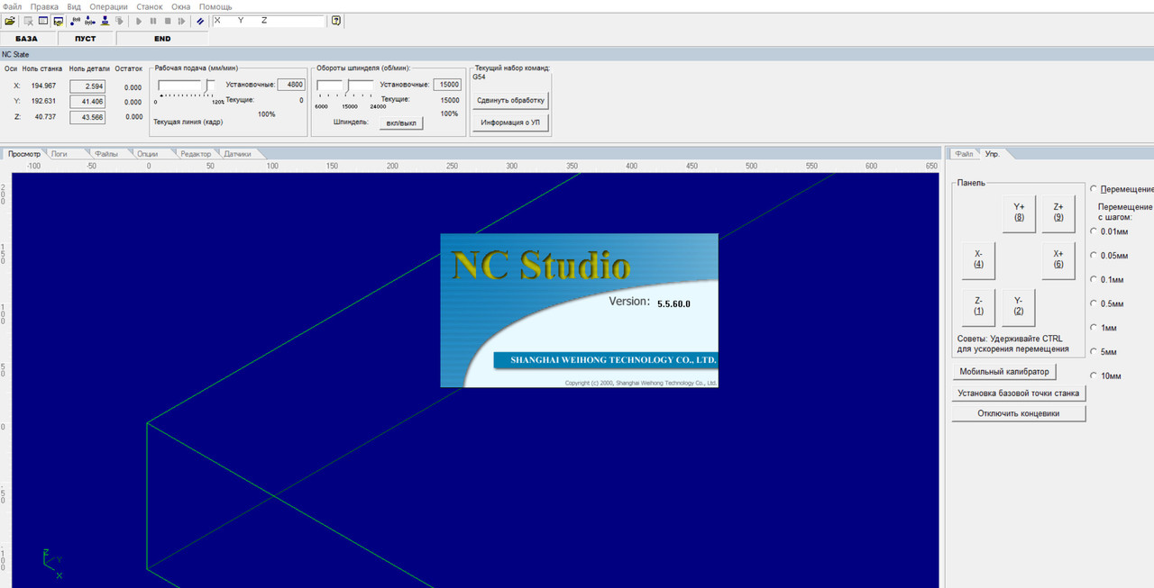Switch to the Логи tab
The image size is (1154, 588).
(x=60, y=154)
